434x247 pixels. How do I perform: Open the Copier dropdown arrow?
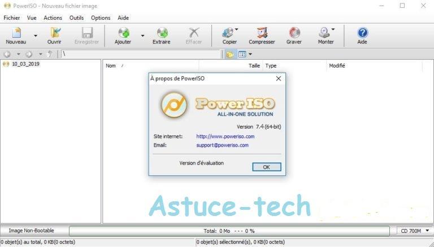tap(237, 29)
